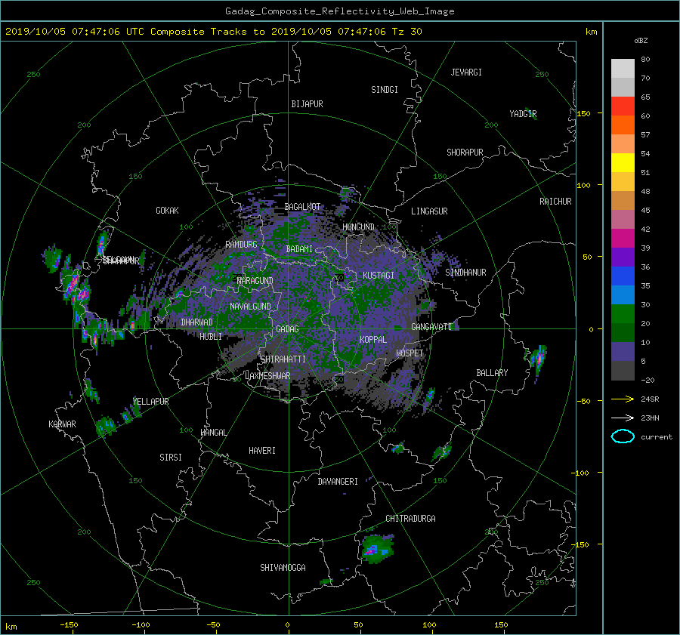
Task: Click the dBZ legend heading
Action: (x=641, y=40)
